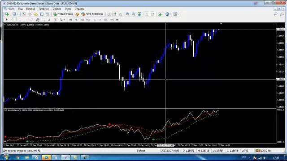
Task: Open the Вставка menu
Action: click(x=30, y=8)
